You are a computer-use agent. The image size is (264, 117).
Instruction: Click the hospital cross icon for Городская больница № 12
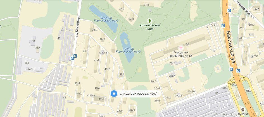click(x=181, y=48)
